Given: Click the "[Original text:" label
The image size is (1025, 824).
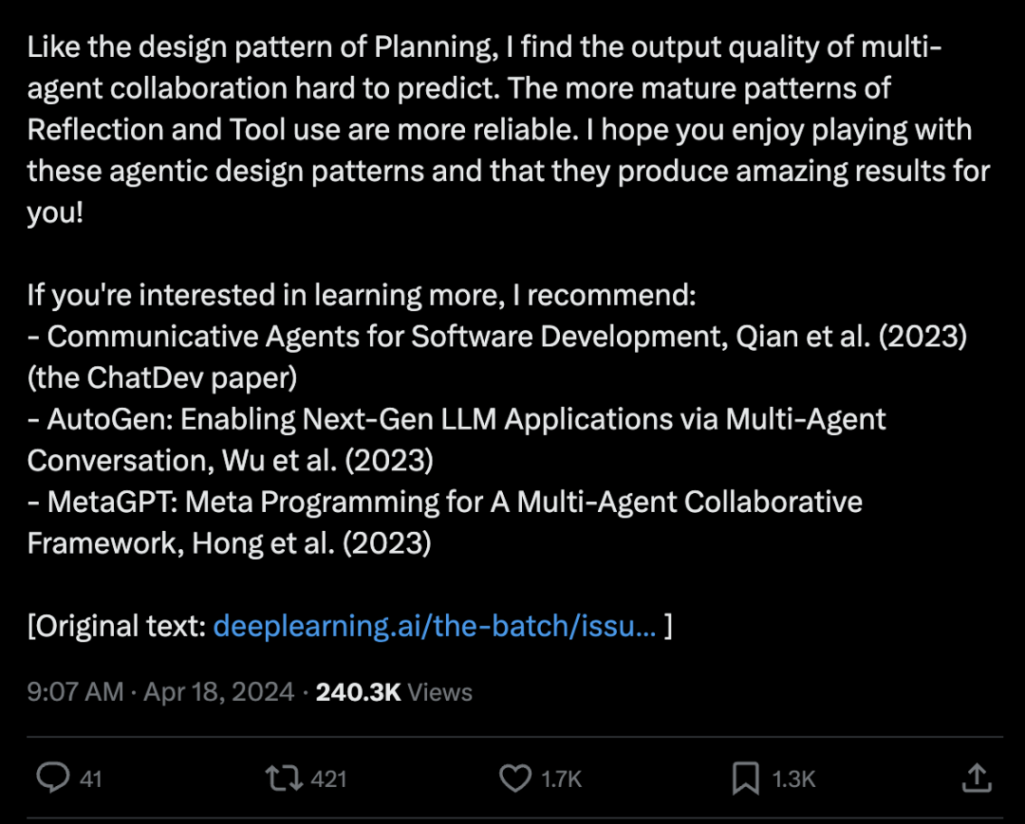Looking at the screenshot, I should [117, 626].
